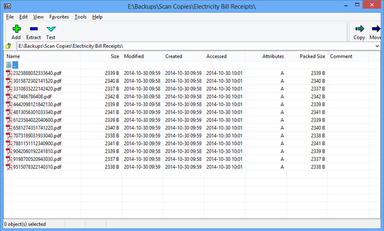Click file name 6581274351741220.pdf
The image size is (384, 231).
[x=37, y=128]
